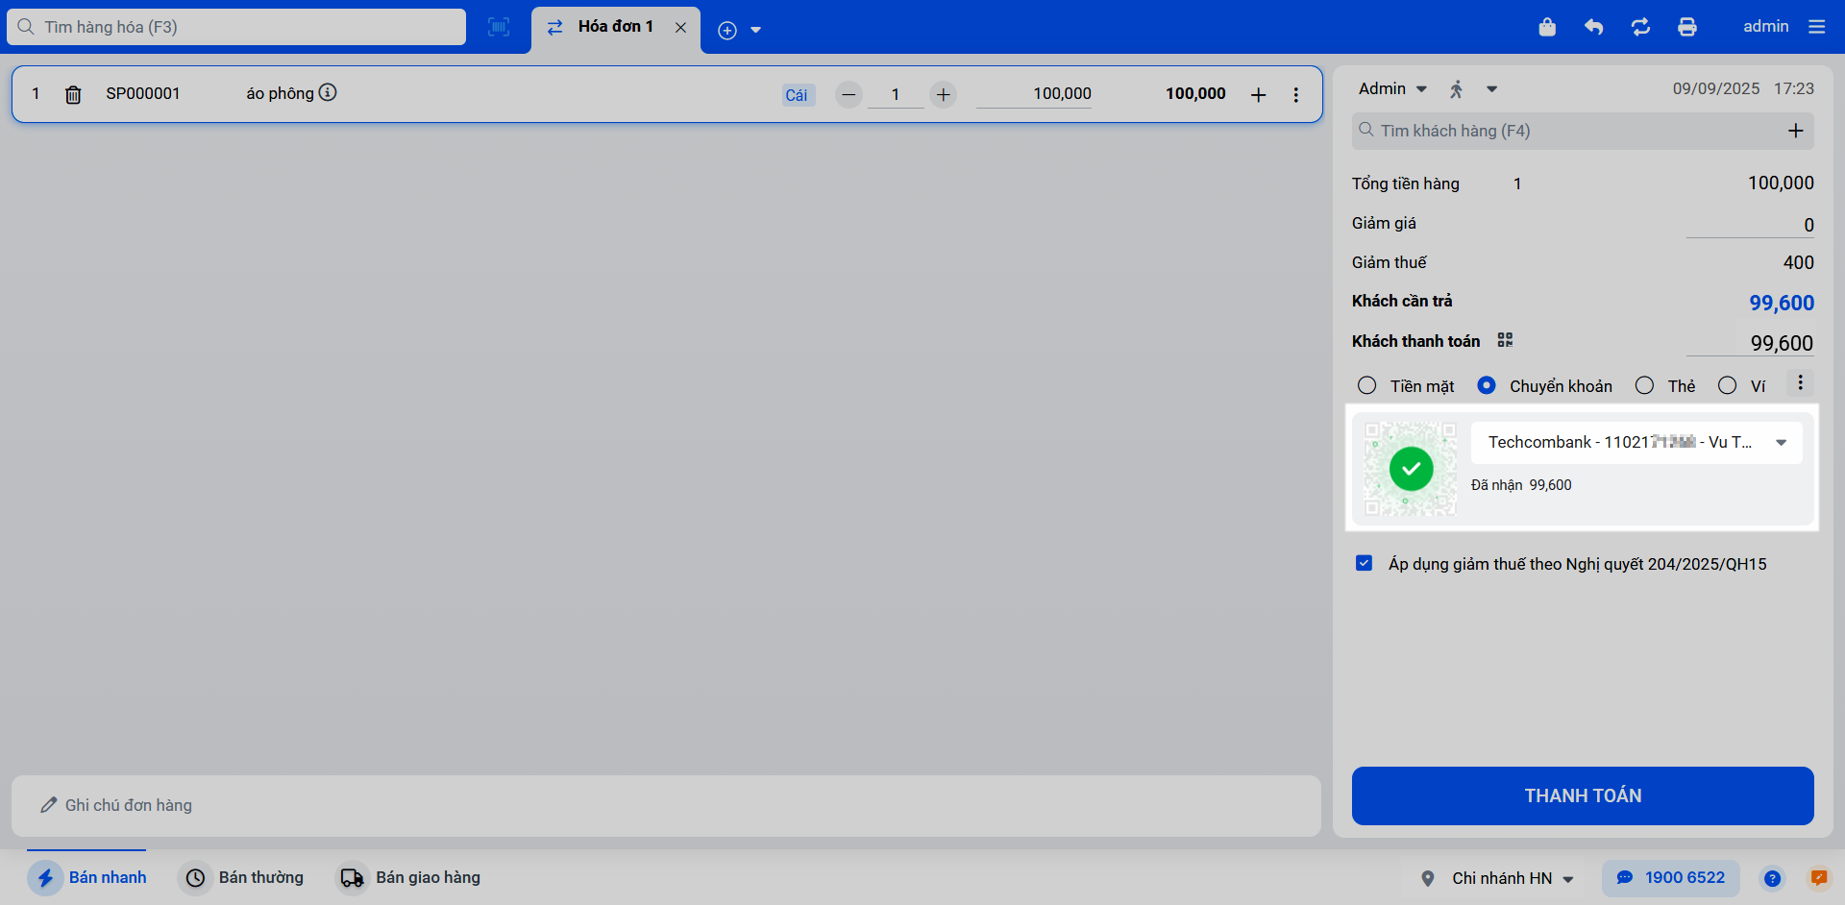The image size is (1845, 905).
Task: Click the printer icon
Action: pos(1687,27)
